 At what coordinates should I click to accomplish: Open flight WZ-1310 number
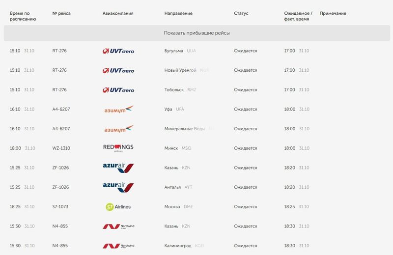point(61,148)
